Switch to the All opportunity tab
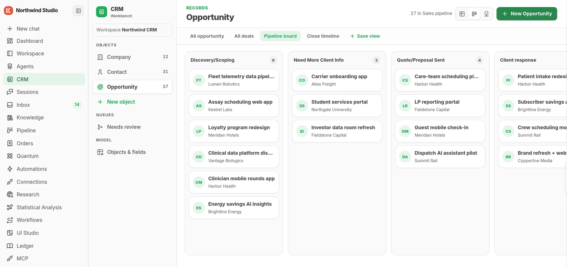567x267 pixels. click(x=207, y=36)
